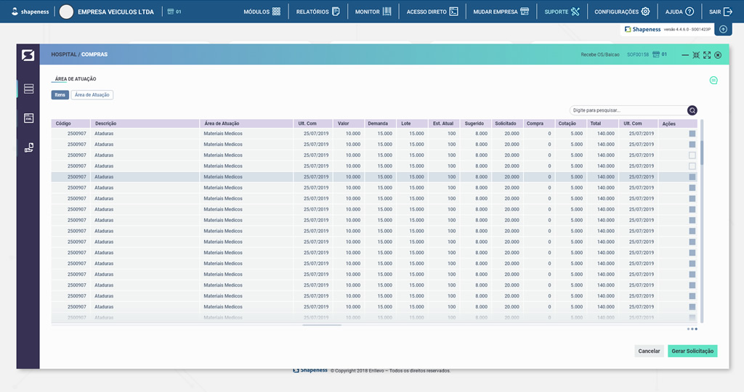
Task: Open Configurações gear settings
Action: (x=622, y=12)
